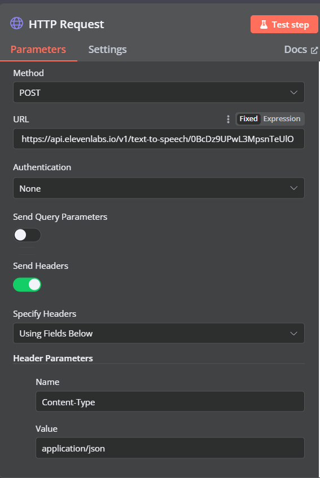
Task: Switch to the Settings tab
Action: 107,50
